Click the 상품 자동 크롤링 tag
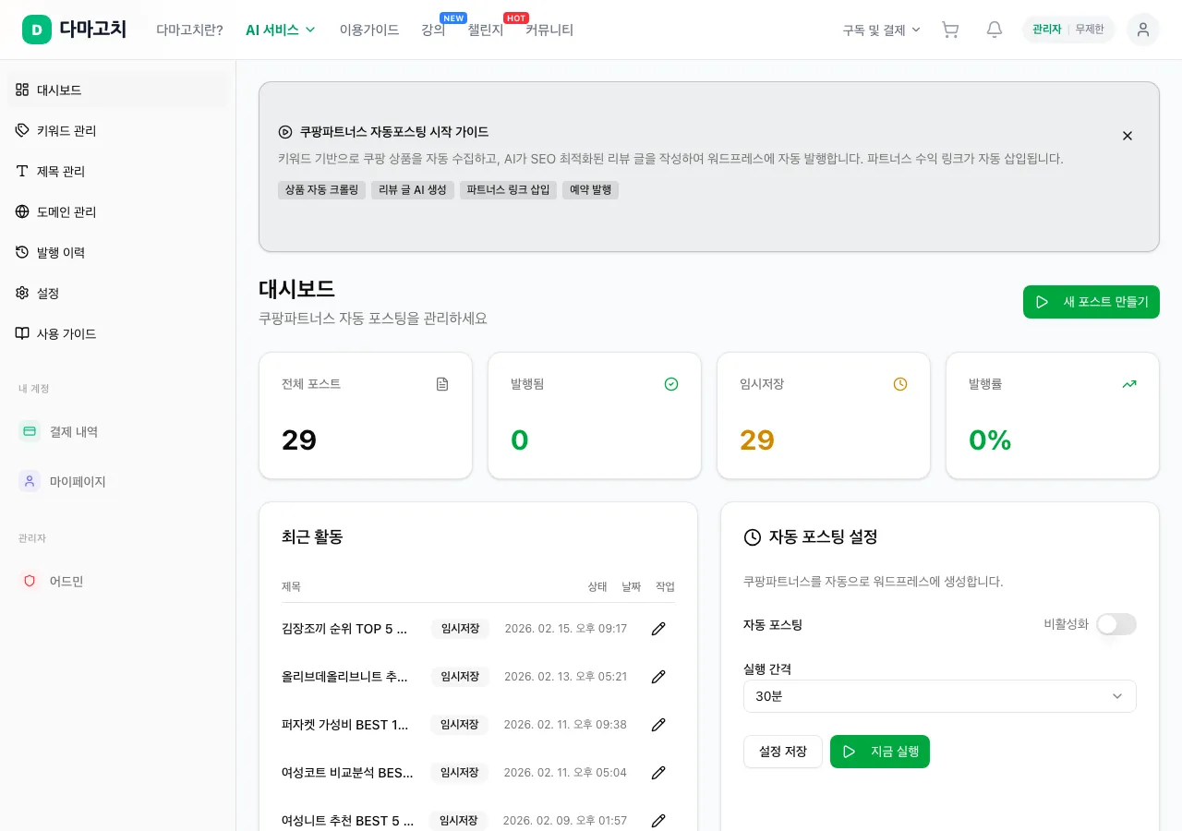 (321, 190)
